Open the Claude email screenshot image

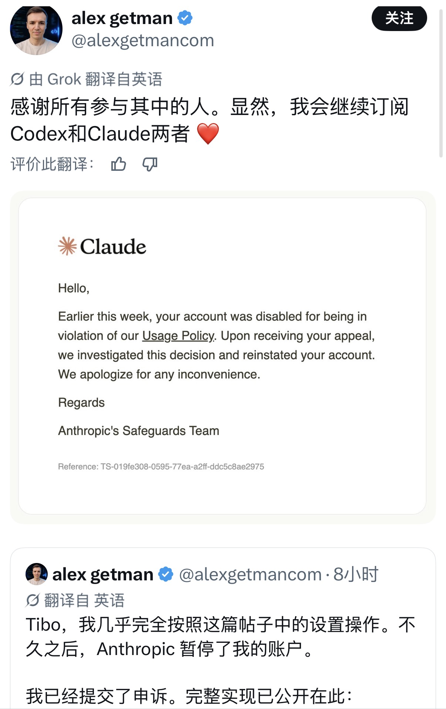[x=223, y=356]
